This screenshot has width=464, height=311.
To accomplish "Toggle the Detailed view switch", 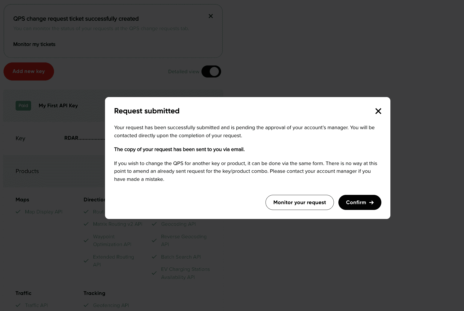I will (211, 71).
